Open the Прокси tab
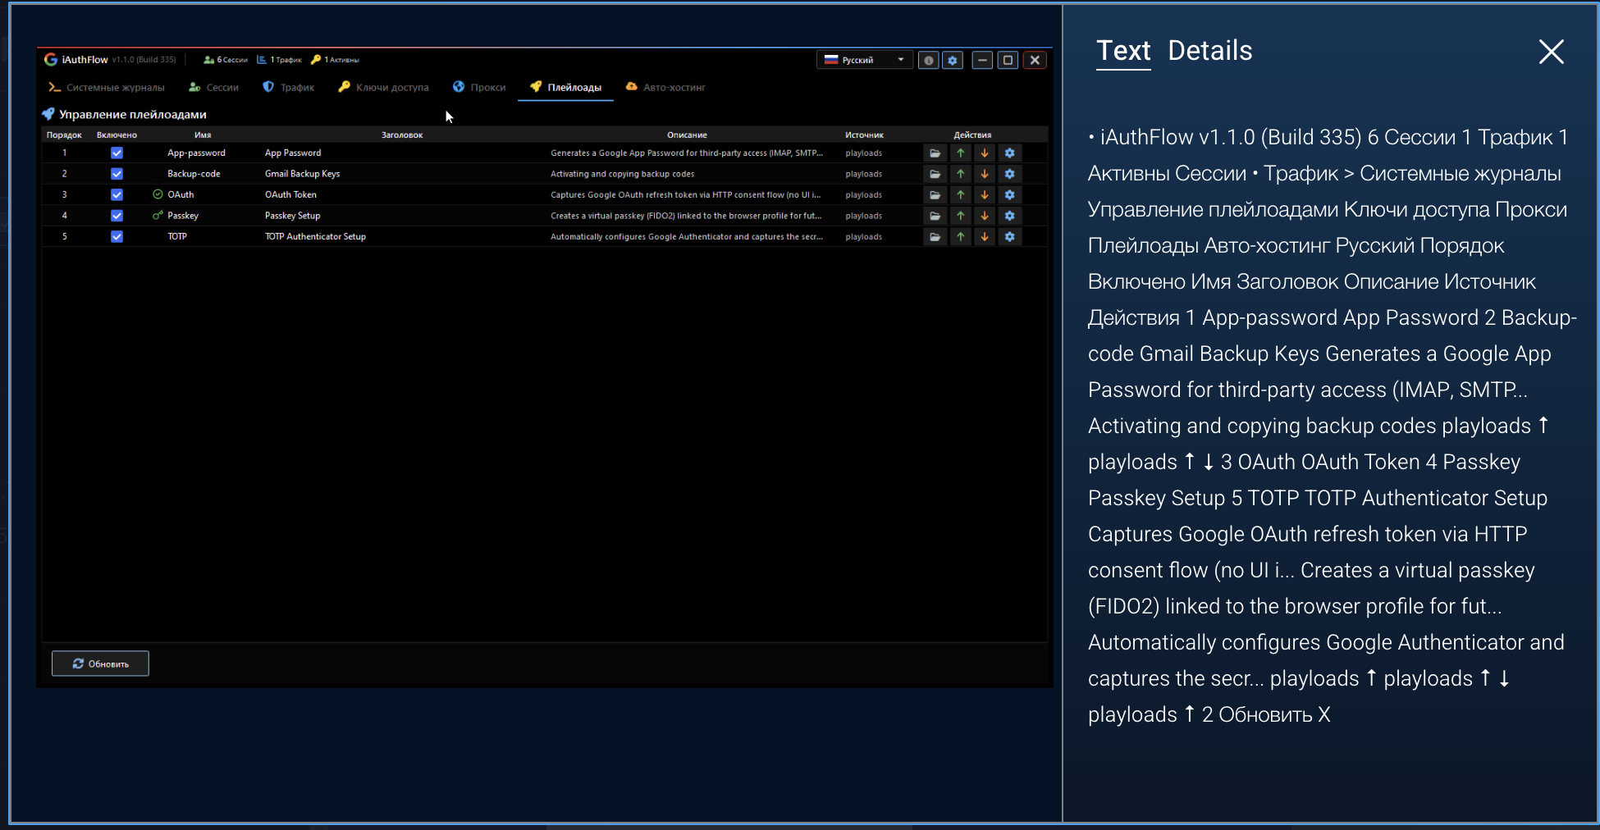This screenshot has width=1600, height=830. tap(479, 88)
